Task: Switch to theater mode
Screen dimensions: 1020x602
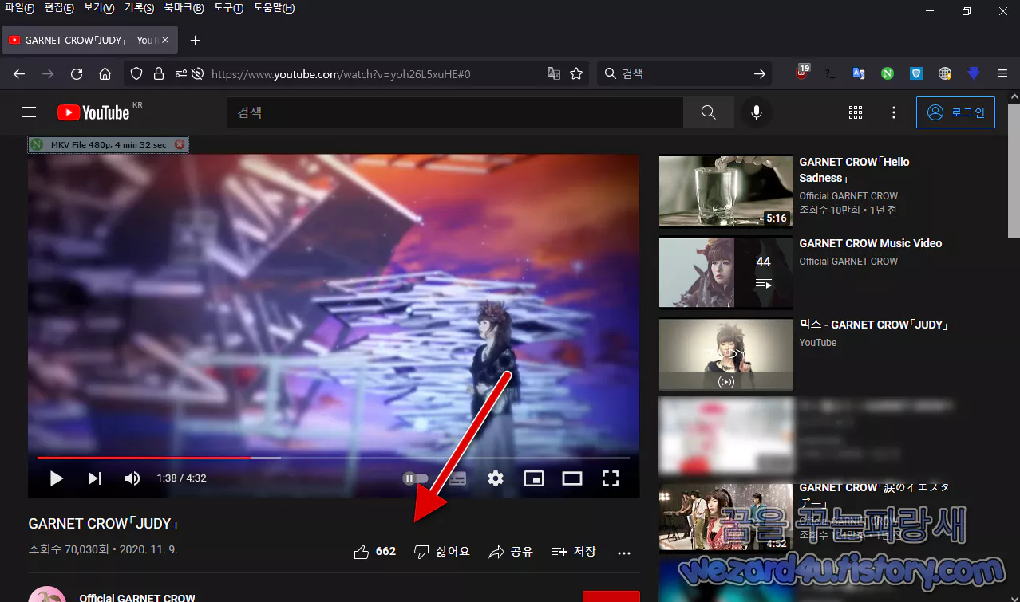Action: coord(571,478)
